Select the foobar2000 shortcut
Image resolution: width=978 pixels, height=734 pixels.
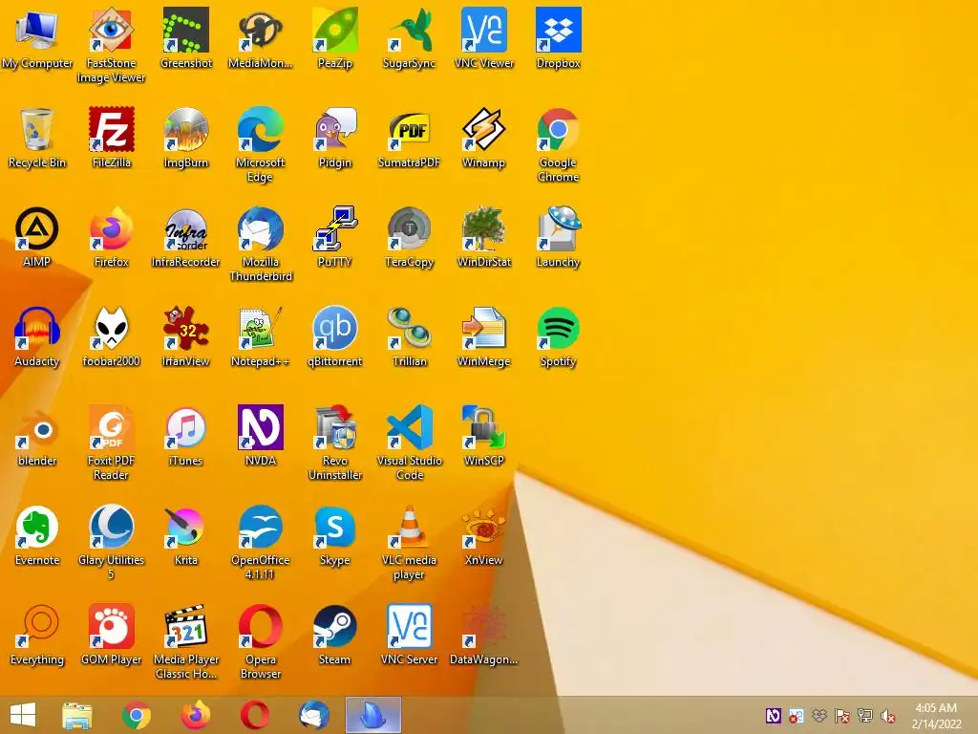111,328
